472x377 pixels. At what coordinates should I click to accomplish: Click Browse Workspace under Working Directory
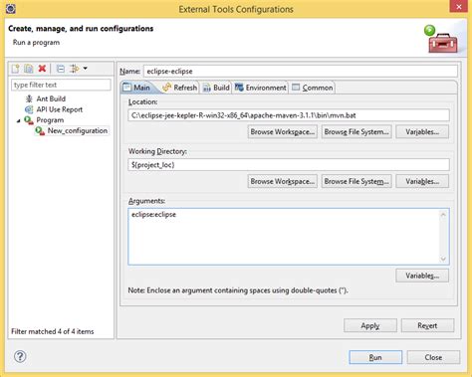(283, 181)
